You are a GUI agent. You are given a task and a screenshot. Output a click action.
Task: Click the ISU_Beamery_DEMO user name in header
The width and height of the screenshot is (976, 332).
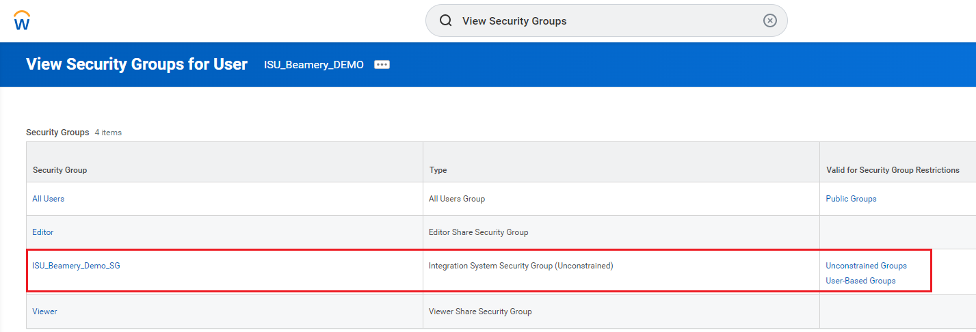click(314, 65)
